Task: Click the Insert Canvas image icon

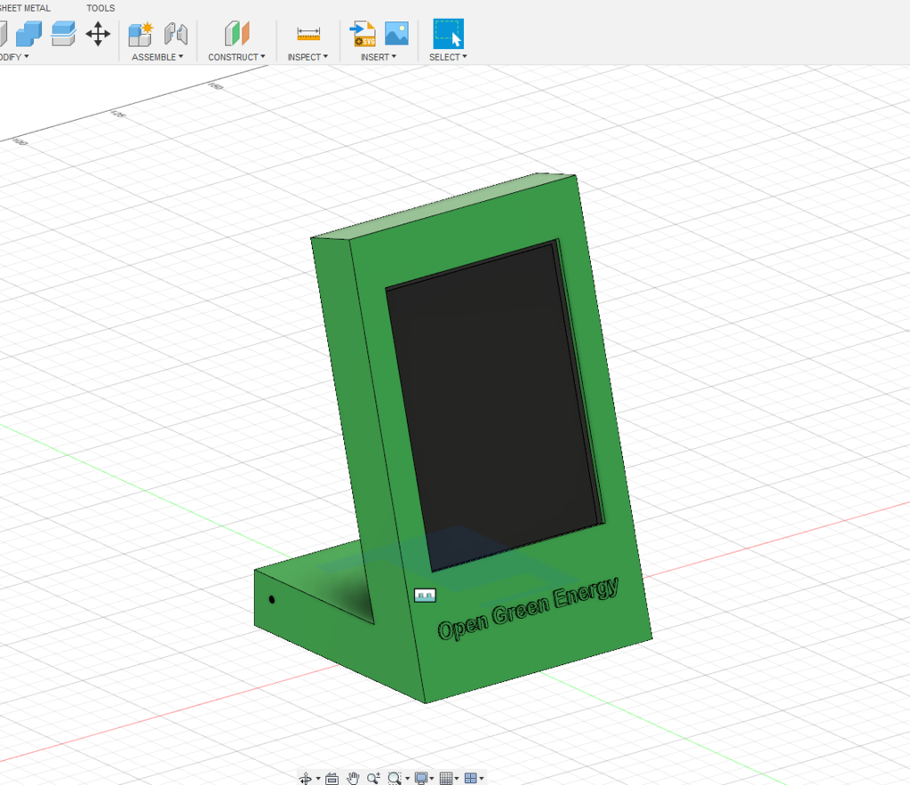Action: (395, 35)
